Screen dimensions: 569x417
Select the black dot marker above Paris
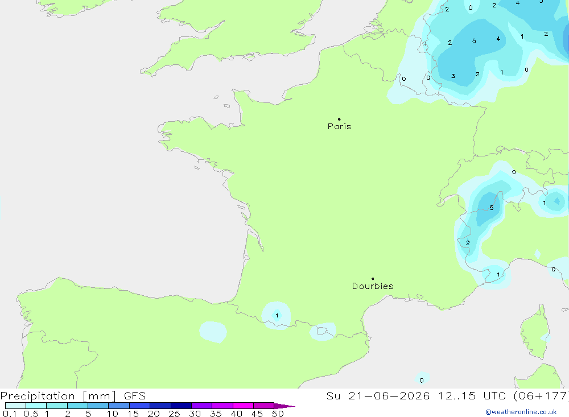[x=339, y=119]
